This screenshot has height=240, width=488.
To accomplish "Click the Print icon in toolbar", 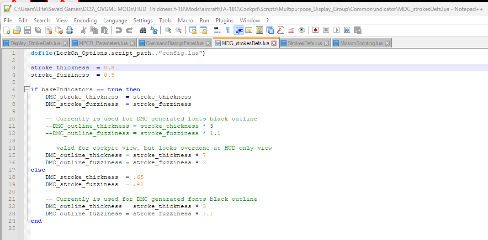I will pyautogui.click(x=69, y=30).
